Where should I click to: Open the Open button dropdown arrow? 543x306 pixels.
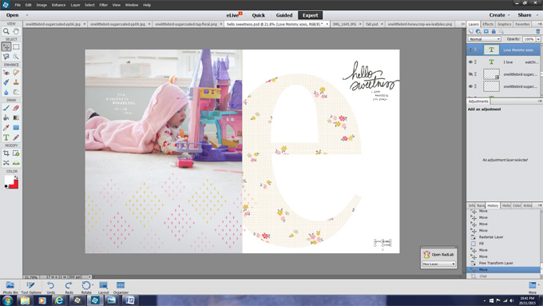click(x=27, y=15)
